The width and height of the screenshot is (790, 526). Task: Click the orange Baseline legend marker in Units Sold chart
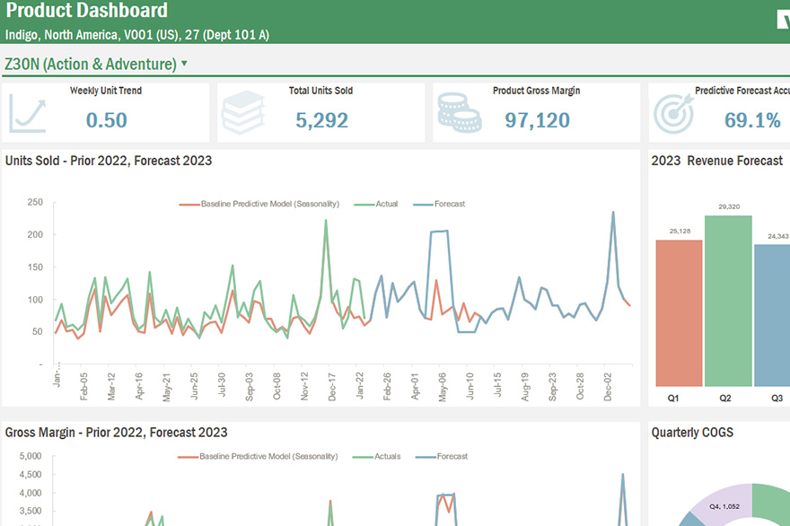(189, 205)
